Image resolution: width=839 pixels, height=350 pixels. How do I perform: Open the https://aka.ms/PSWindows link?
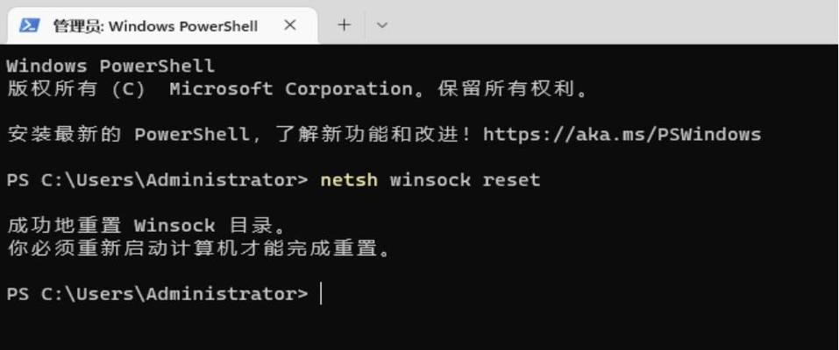622,134
